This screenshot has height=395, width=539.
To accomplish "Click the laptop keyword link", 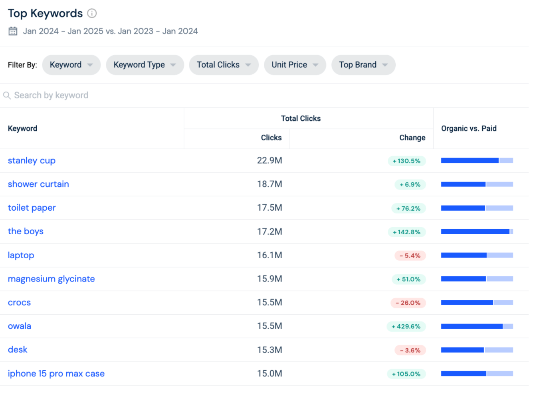I will point(21,255).
